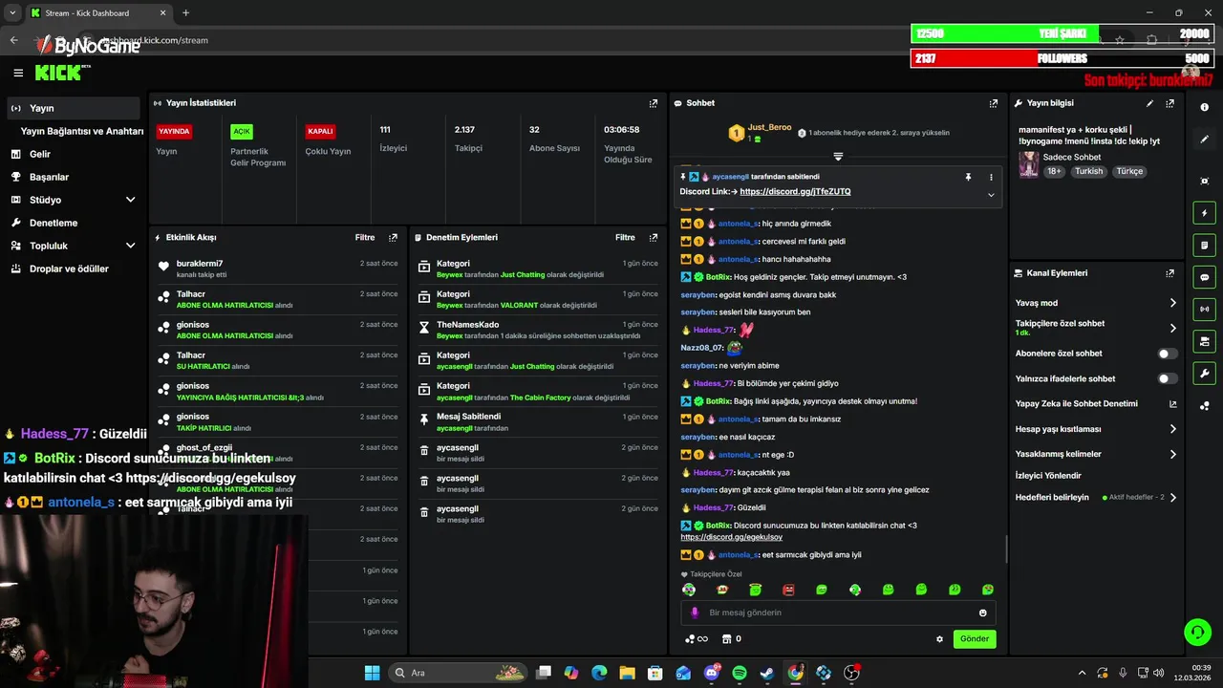Viewport: 1223px width, 688px height.
Task: Open discord.gg/egekulsoy link in chat
Action: (x=731, y=537)
